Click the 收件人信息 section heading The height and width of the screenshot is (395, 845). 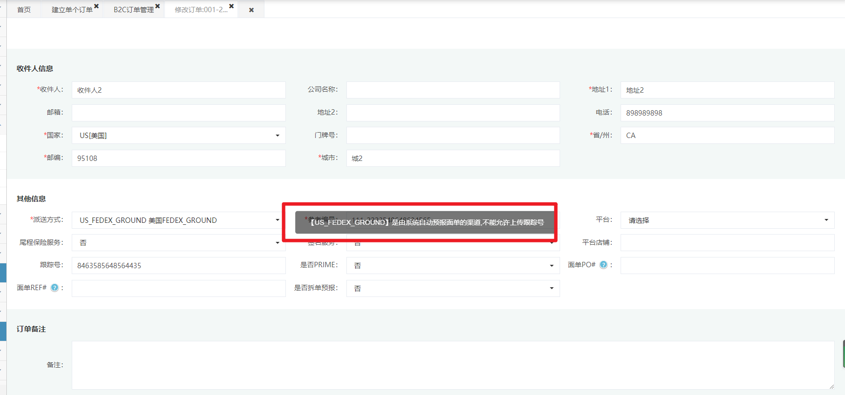point(35,68)
